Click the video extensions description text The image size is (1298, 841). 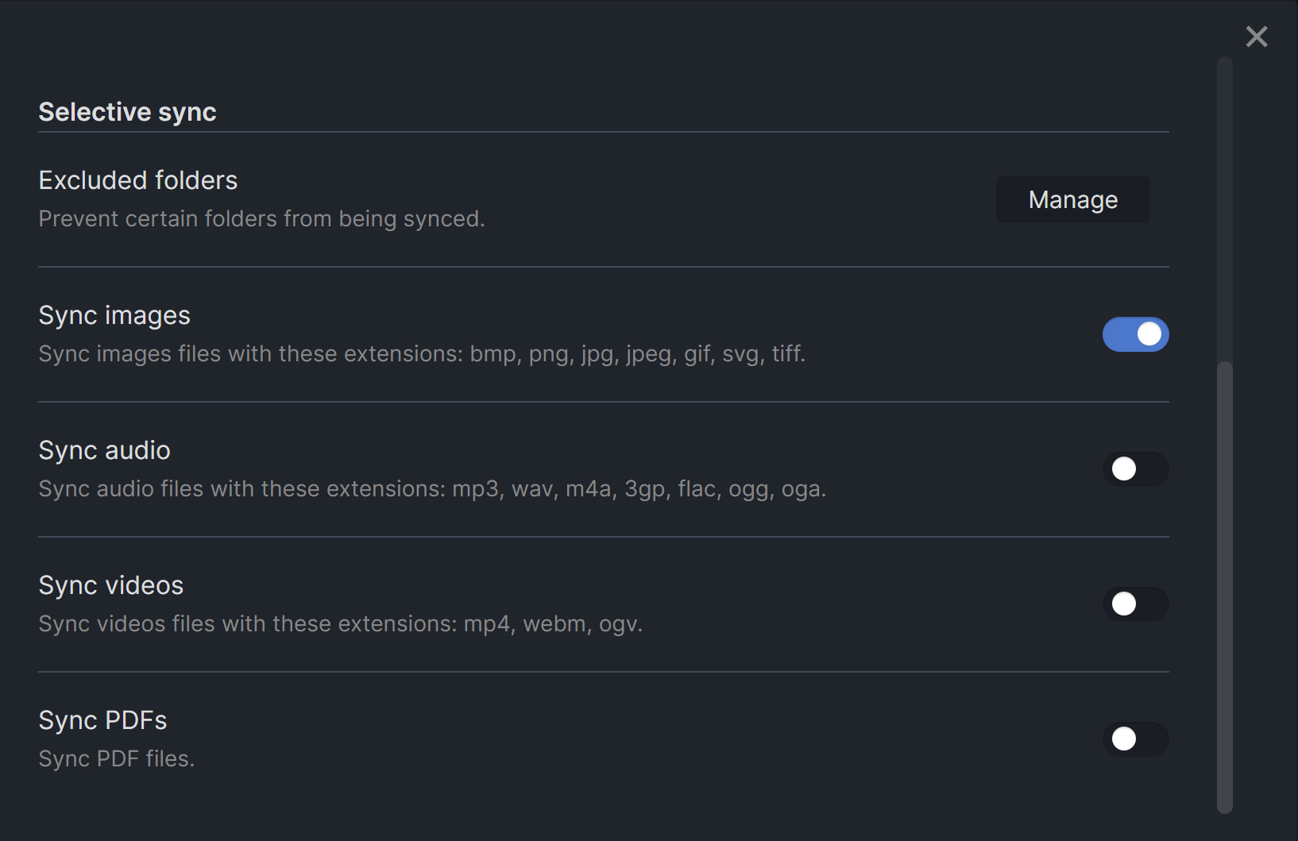(340, 623)
